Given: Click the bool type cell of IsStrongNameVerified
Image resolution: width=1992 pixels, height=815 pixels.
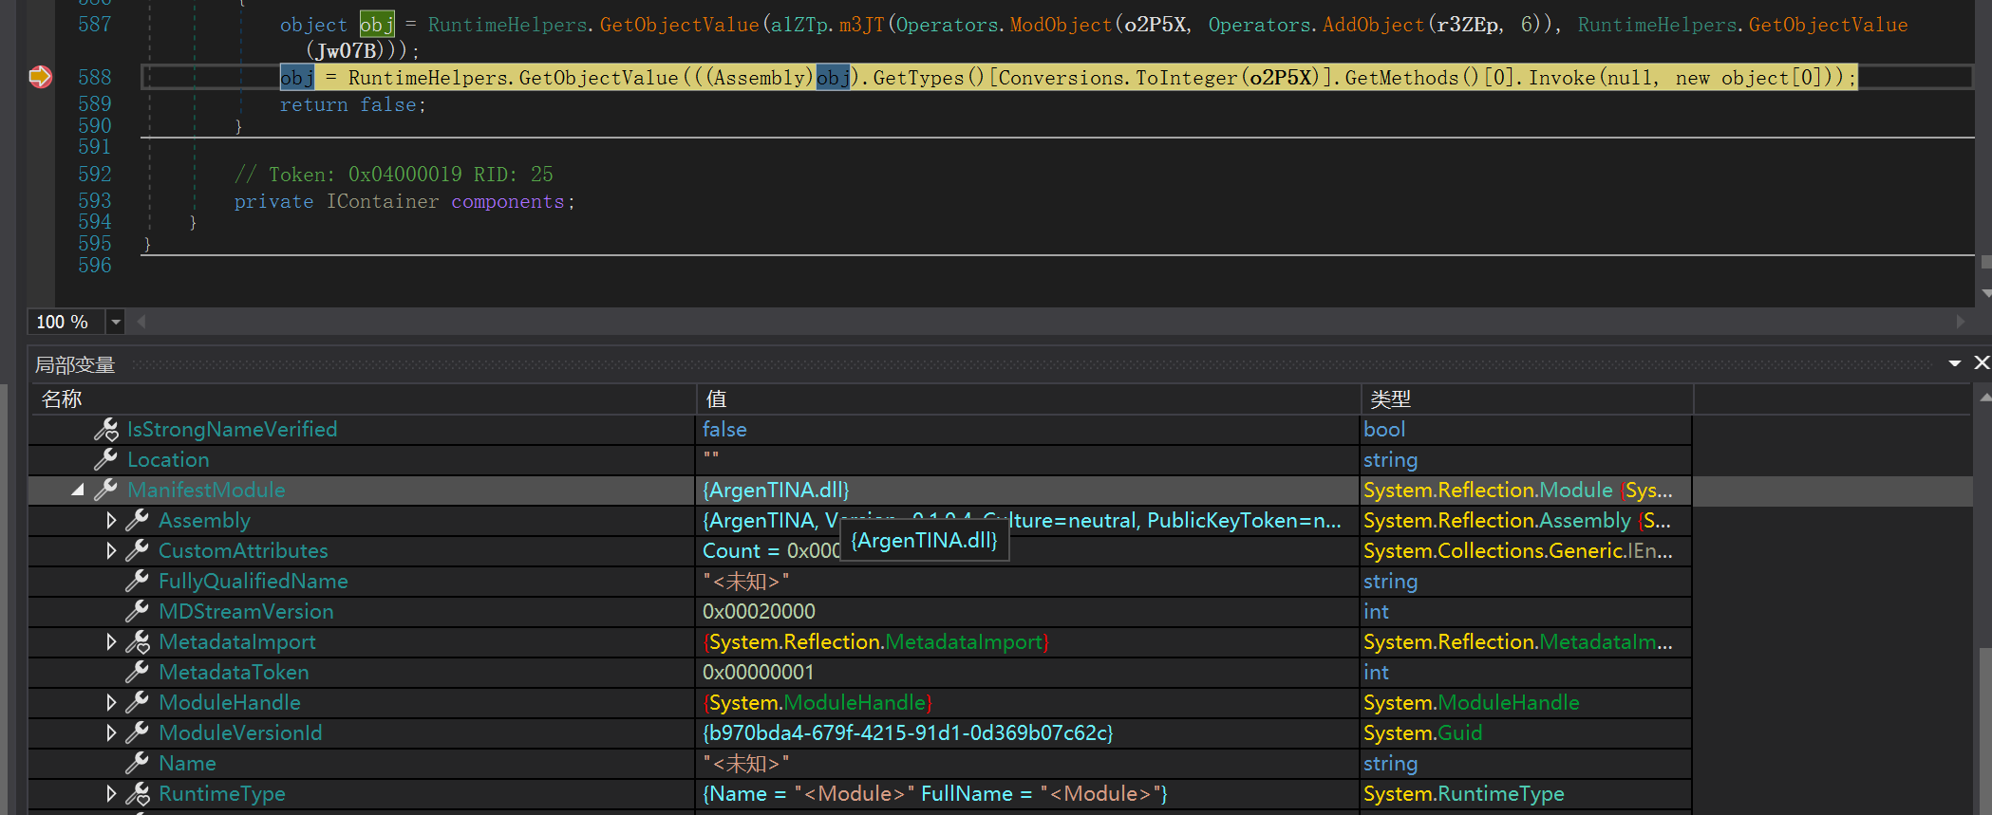Looking at the screenshot, I should coord(1384,430).
